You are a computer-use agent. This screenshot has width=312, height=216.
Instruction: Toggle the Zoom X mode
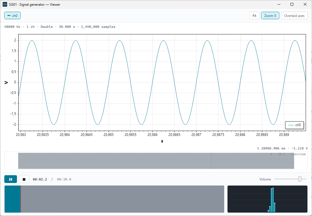point(270,16)
